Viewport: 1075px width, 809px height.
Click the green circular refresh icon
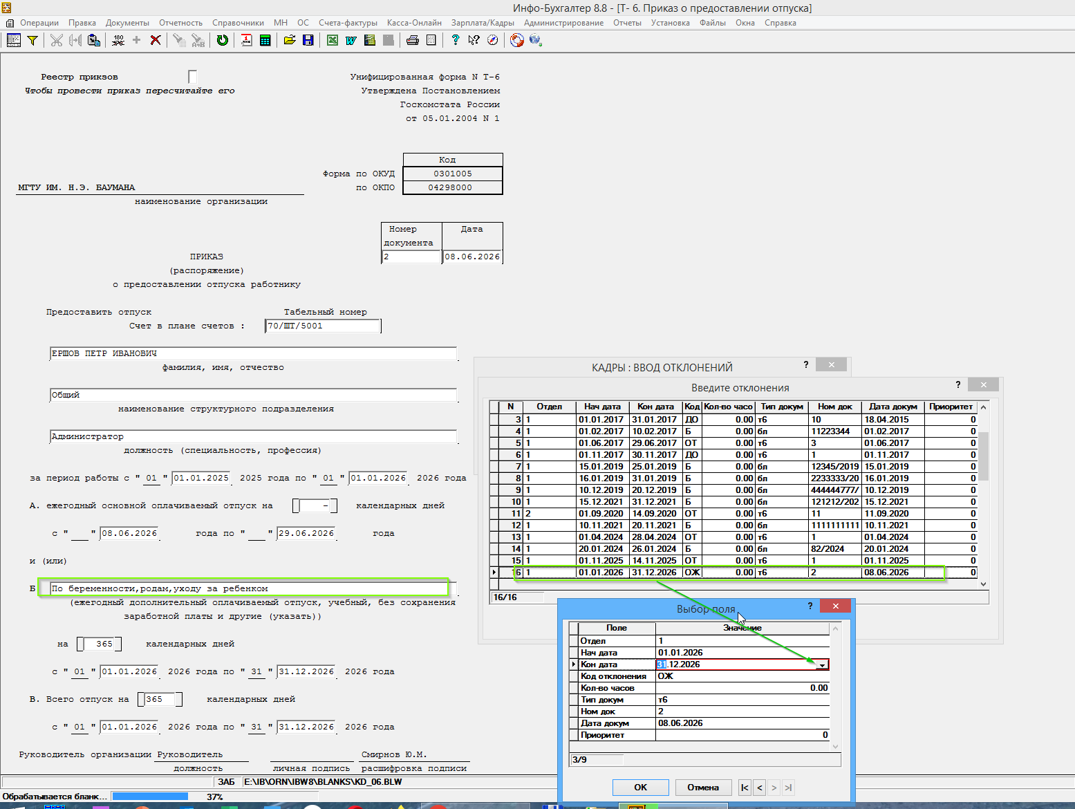(x=222, y=40)
